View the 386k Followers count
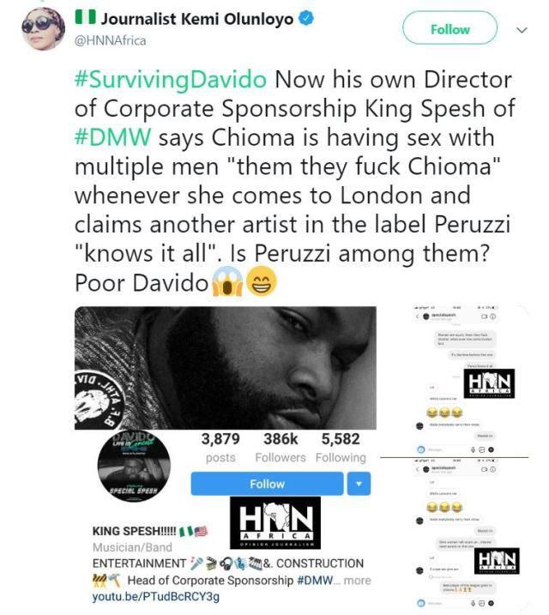 click(281, 448)
